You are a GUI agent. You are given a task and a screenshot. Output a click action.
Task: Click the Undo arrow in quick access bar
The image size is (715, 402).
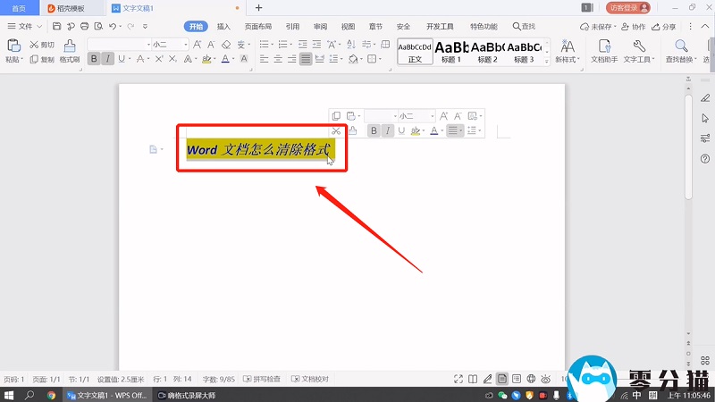point(113,27)
